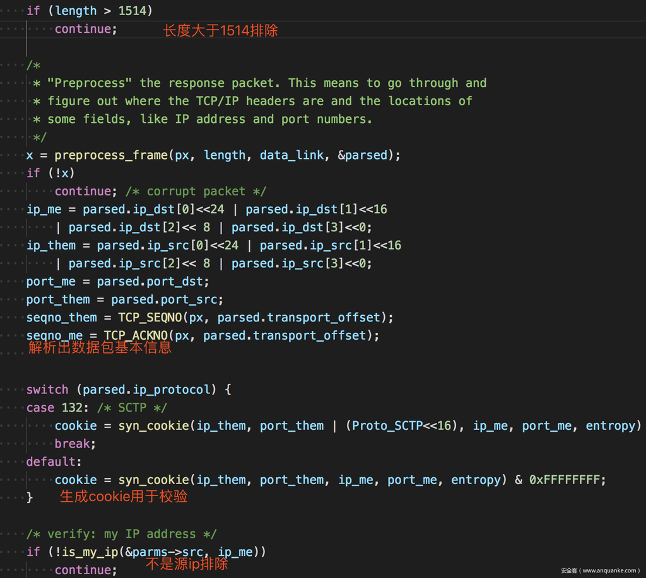The image size is (646, 578).
Task: Click the Proto_SCTP constant
Action: tap(387, 426)
